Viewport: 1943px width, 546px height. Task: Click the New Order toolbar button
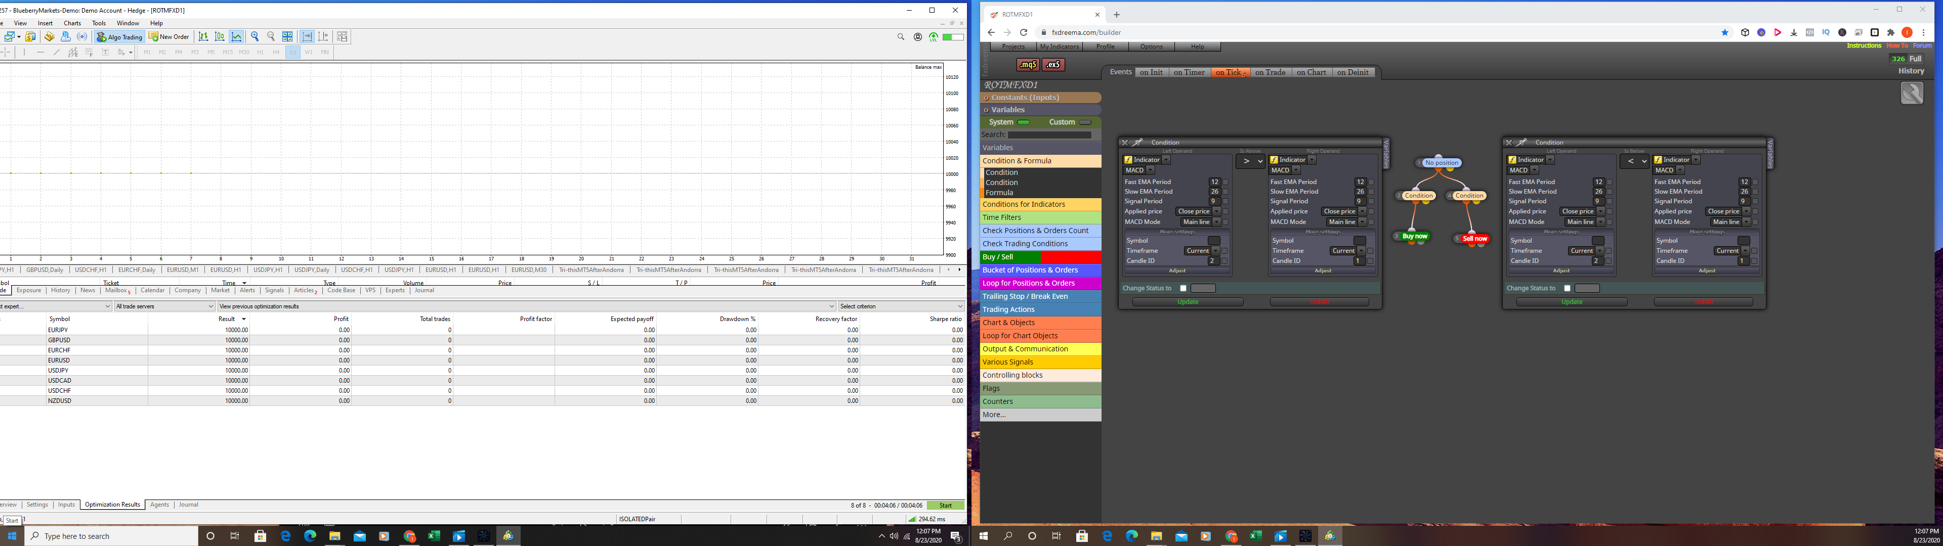169,36
